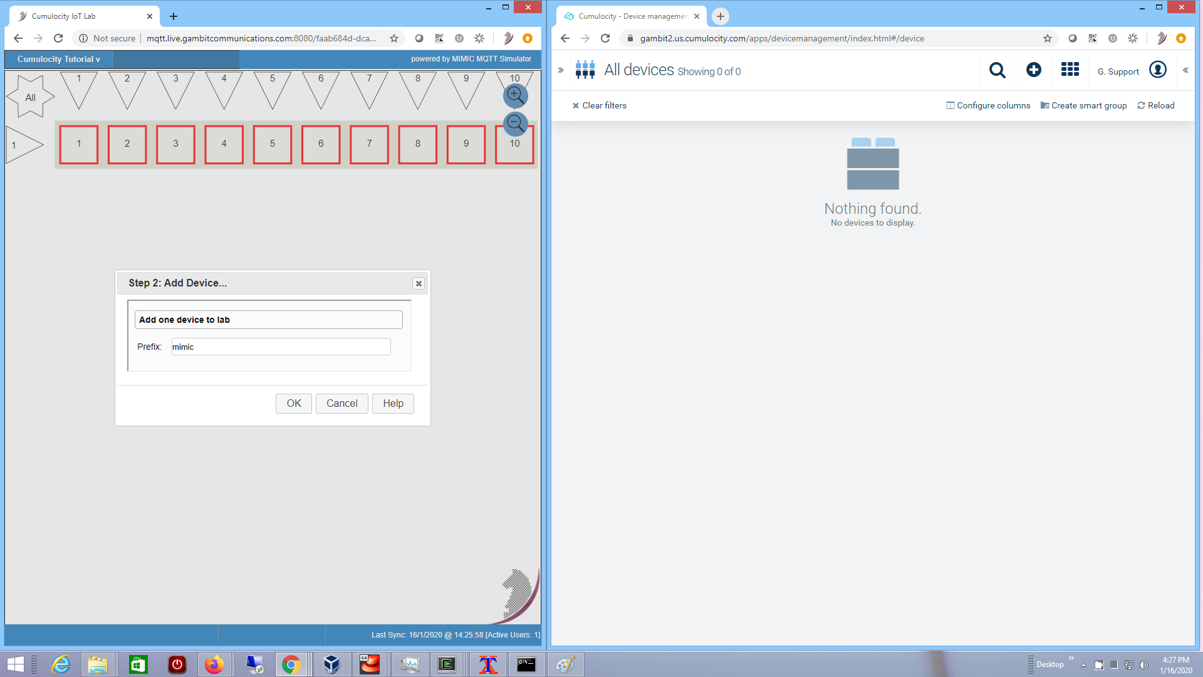The width and height of the screenshot is (1203, 677).
Task: Select column triangle number 1
Action: 79,89
